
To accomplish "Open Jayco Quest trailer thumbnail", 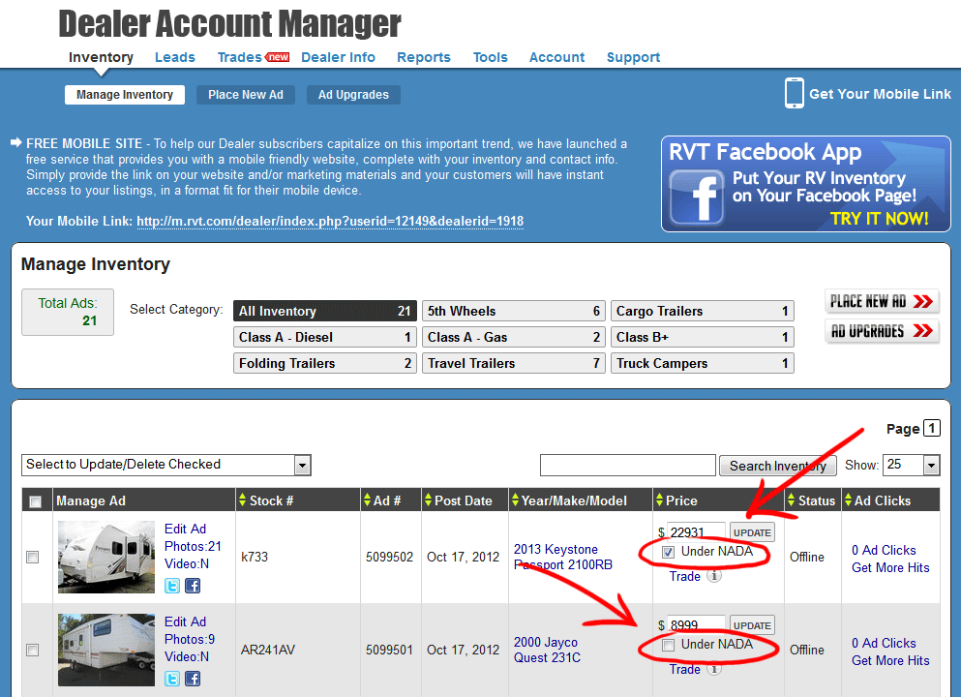I will (x=106, y=650).
